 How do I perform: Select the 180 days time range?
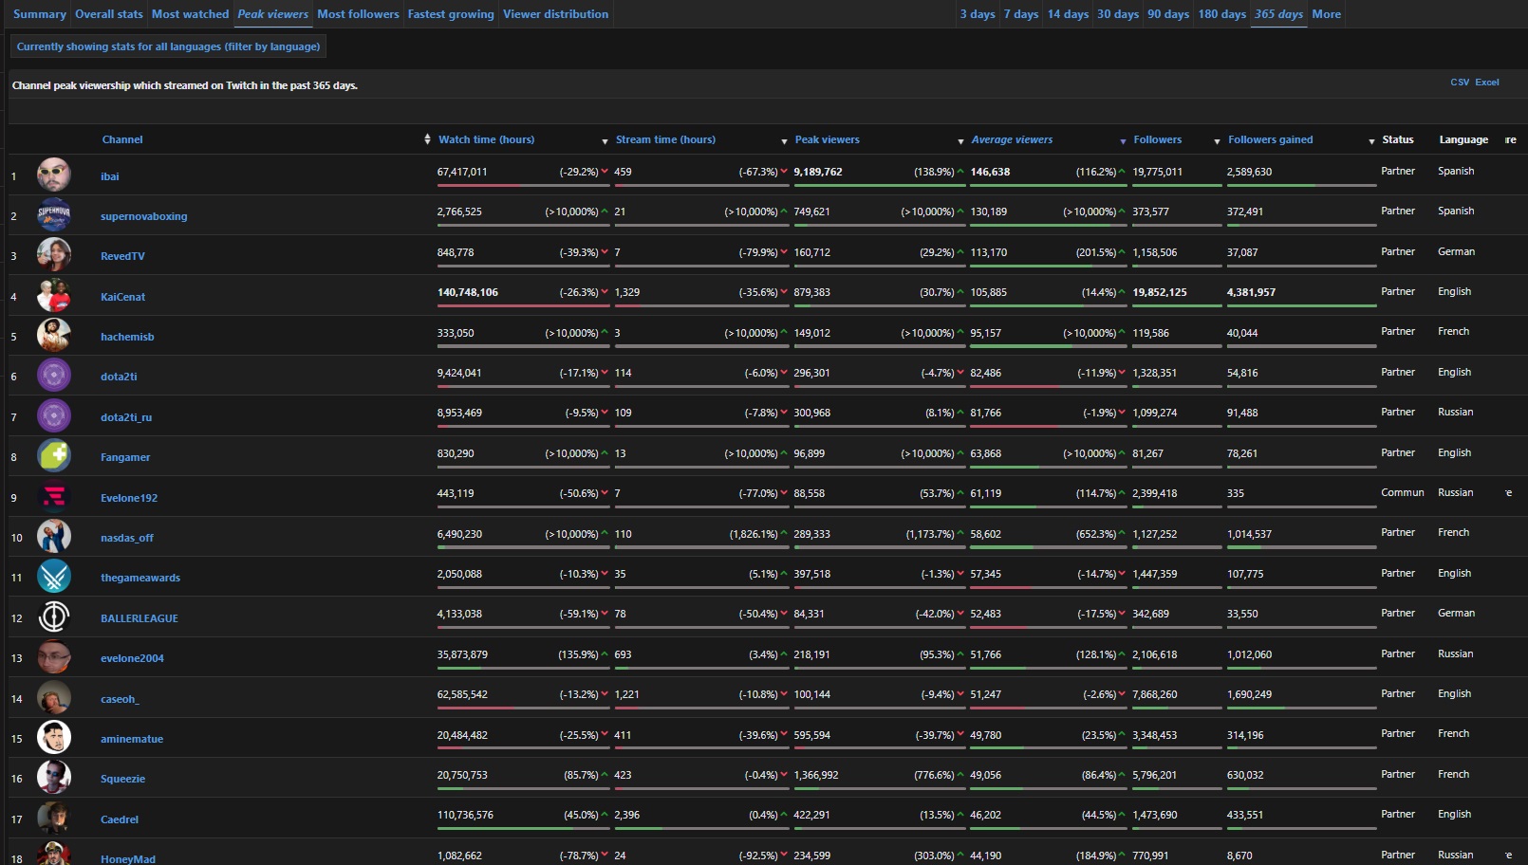(x=1222, y=14)
